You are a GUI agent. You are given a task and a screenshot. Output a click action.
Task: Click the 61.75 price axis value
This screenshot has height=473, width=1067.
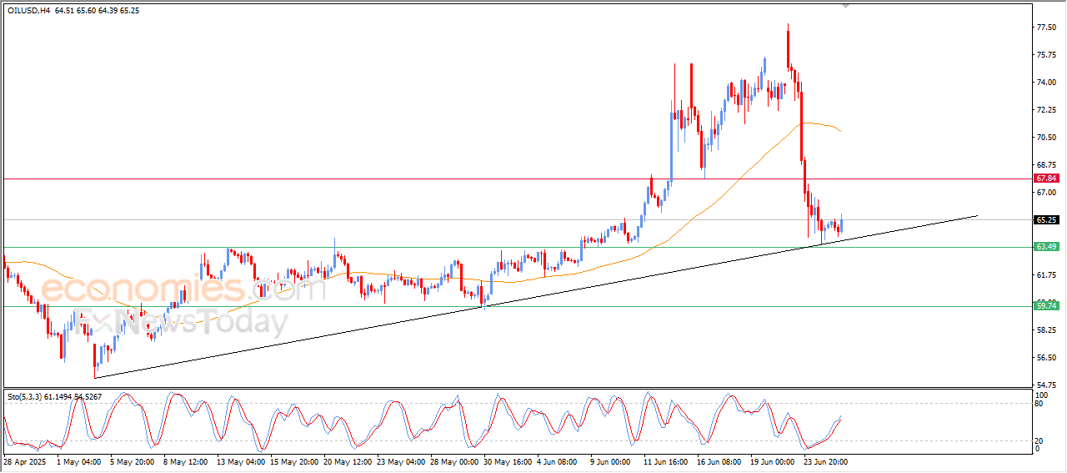tap(1047, 275)
